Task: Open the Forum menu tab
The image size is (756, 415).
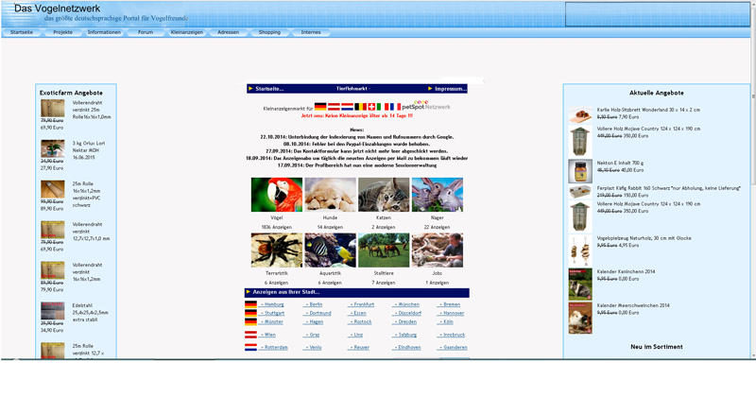Action: (x=145, y=32)
